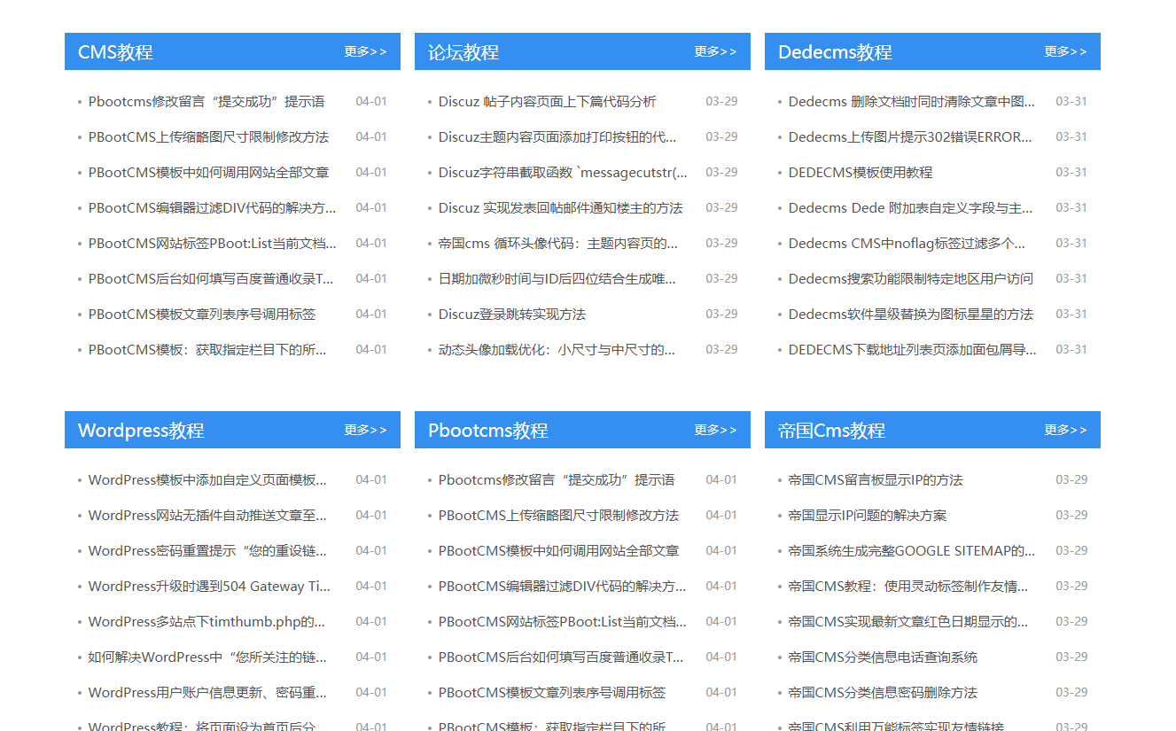The image size is (1176, 731).
Task: Click the Dedecms教程 section title
Action: [x=835, y=52]
